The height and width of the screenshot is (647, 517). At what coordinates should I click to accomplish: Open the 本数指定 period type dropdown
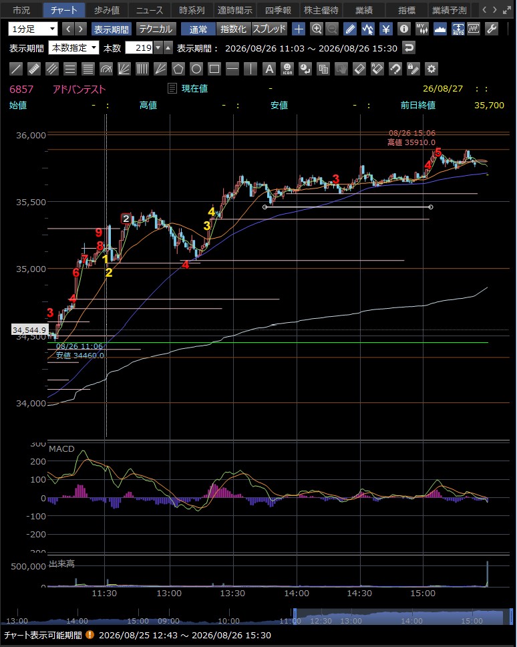point(73,48)
